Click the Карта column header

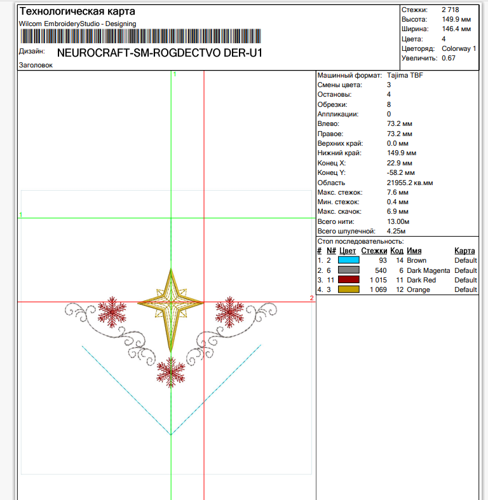tap(465, 251)
